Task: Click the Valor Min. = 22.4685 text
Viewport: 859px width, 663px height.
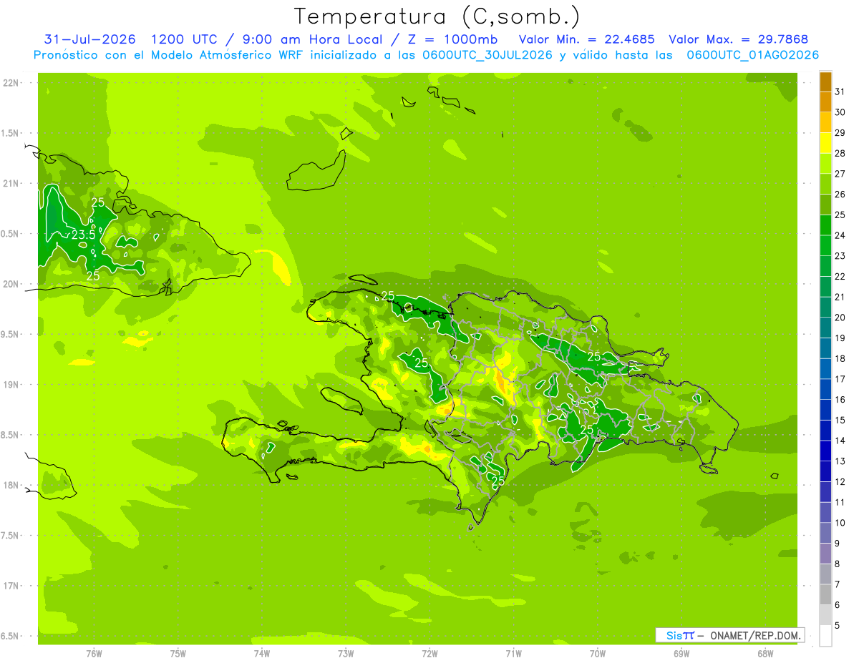Action: [588, 39]
